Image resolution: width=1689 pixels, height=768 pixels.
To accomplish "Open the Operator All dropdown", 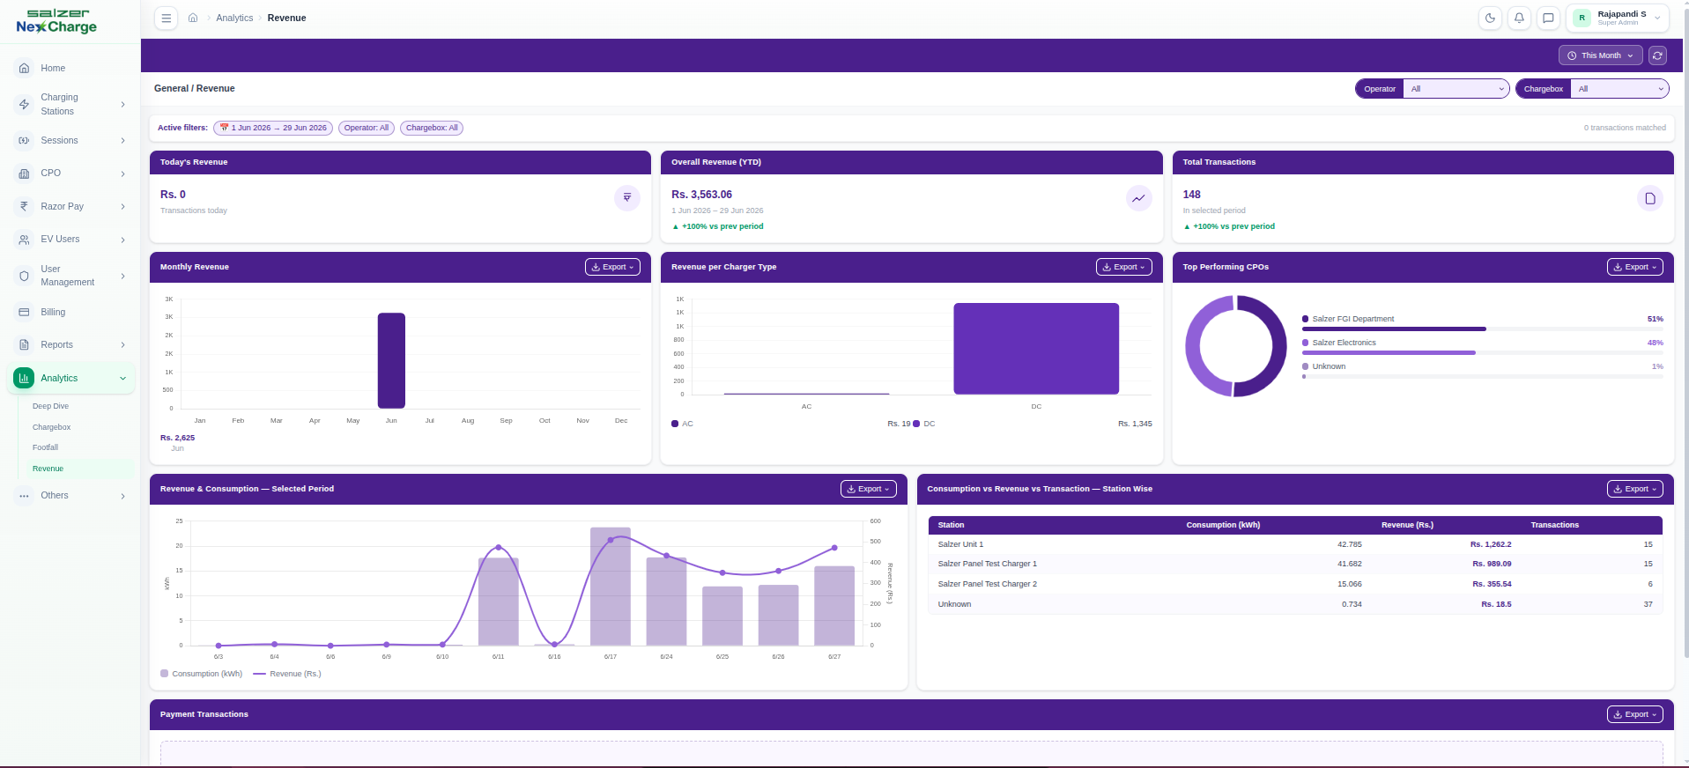I will [x=1456, y=89].
